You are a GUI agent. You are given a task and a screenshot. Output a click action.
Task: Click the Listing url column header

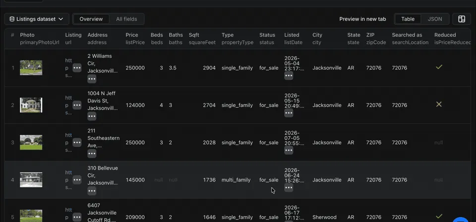(73, 39)
